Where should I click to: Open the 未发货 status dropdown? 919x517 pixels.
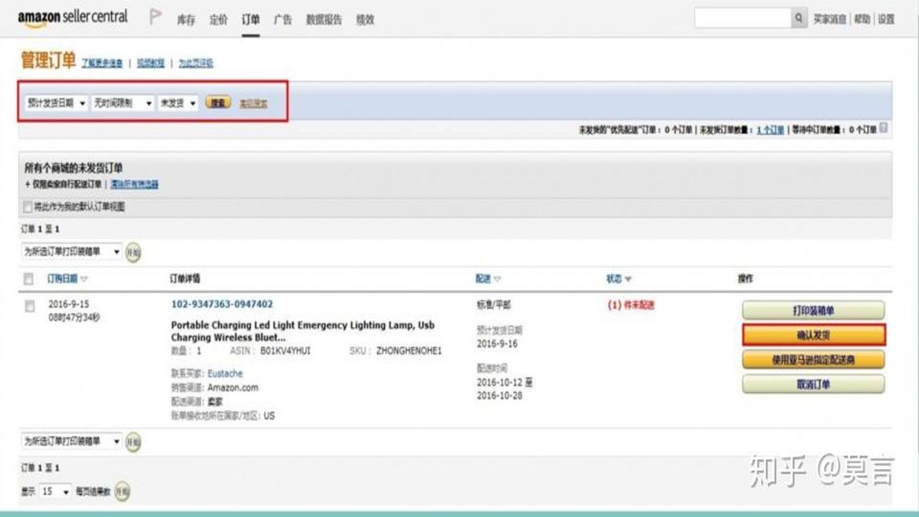tap(178, 103)
